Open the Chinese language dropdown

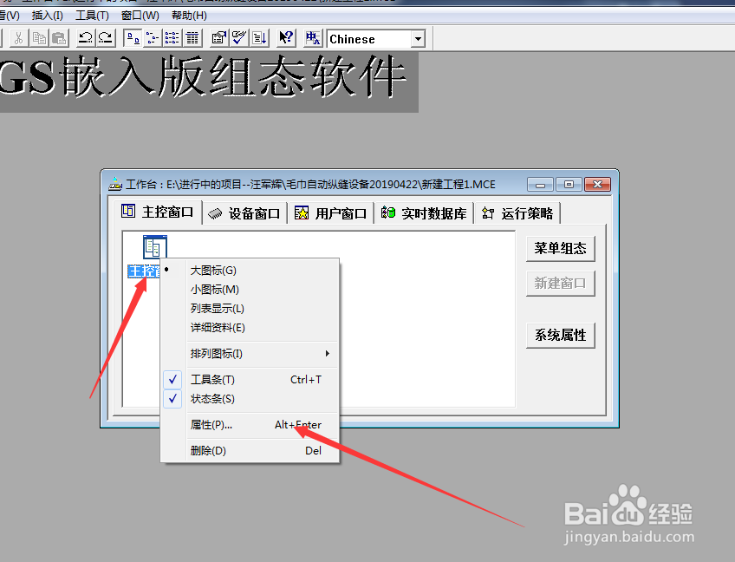click(x=418, y=39)
